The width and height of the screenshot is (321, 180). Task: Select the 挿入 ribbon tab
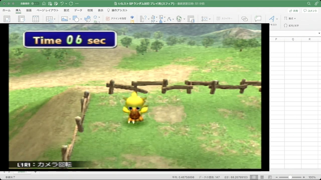[x=18, y=10]
